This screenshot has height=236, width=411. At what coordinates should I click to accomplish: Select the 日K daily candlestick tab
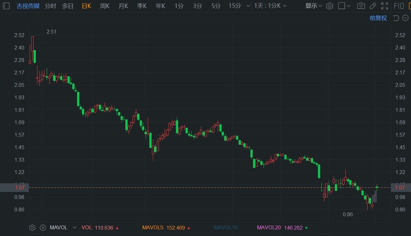pyautogui.click(x=86, y=6)
